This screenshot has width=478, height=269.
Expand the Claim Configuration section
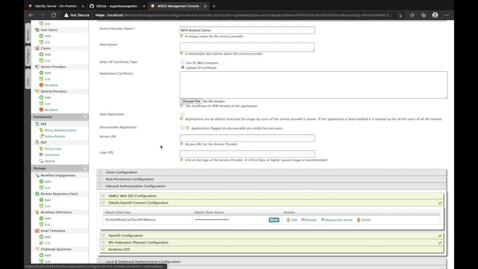[100, 172]
